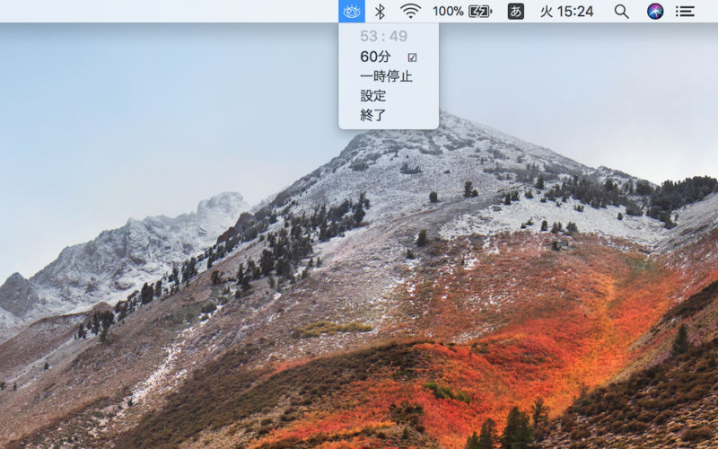Image resolution: width=718 pixels, height=449 pixels.
Task: Open the Notification Center list icon
Action: tap(685, 12)
